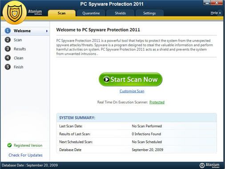The width and height of the screenshot is (225, 169).
Task: Click the Check For Updates link
Action: (25, 155)
